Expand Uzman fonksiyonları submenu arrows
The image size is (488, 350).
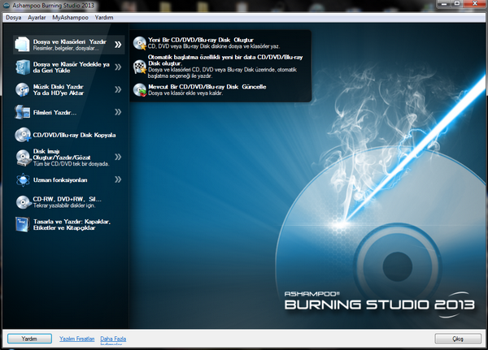click(118, 179)
